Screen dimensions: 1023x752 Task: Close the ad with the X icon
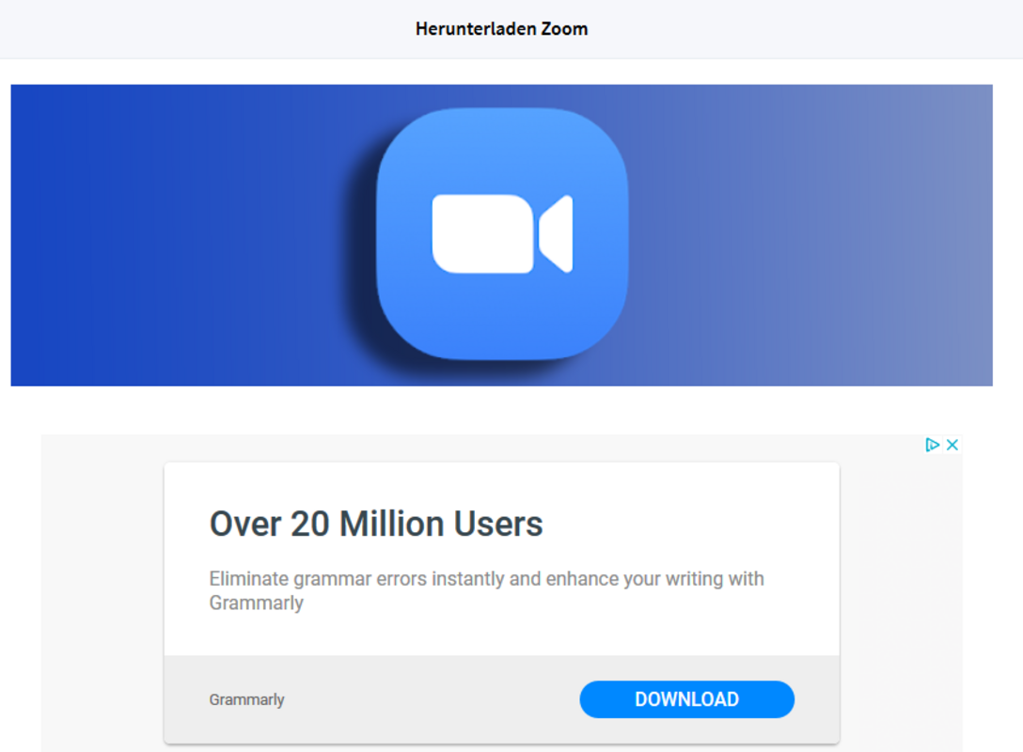coord(952,445)
